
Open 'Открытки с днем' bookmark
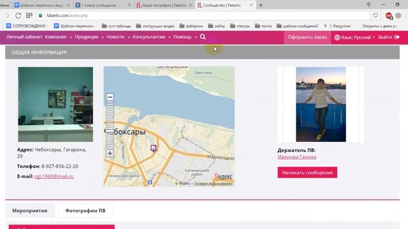tap(379, 26)
